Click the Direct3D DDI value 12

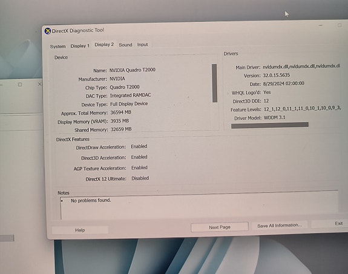[x=266, y=101]
